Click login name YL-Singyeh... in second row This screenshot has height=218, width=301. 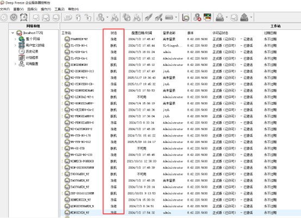click(172, 46)
